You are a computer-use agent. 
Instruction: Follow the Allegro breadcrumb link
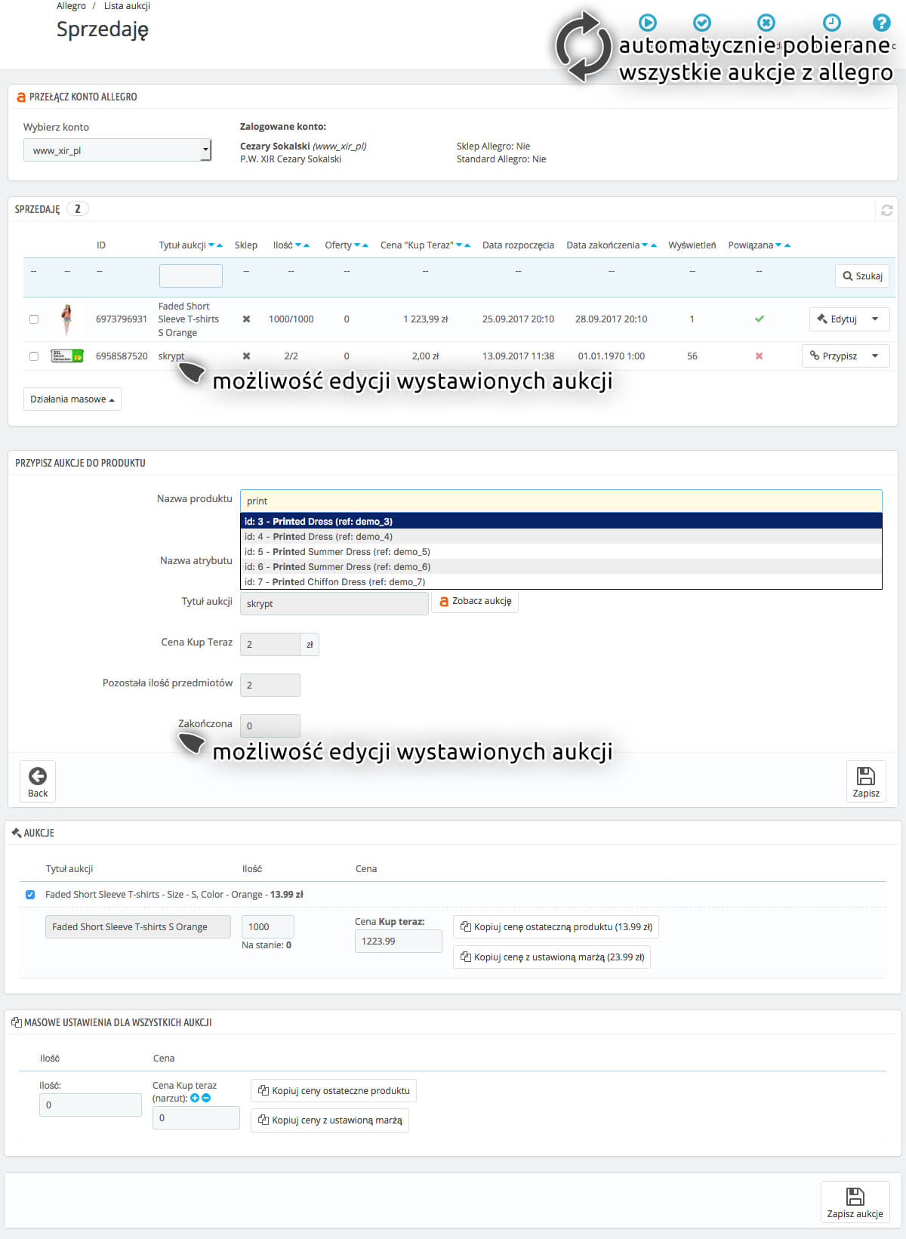[x=71, y=6]
